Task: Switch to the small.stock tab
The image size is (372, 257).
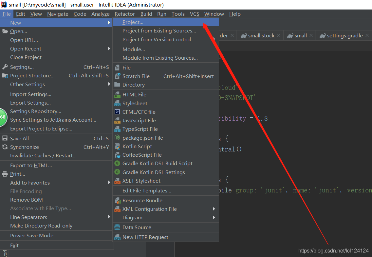Action: [x=261, y=36]
